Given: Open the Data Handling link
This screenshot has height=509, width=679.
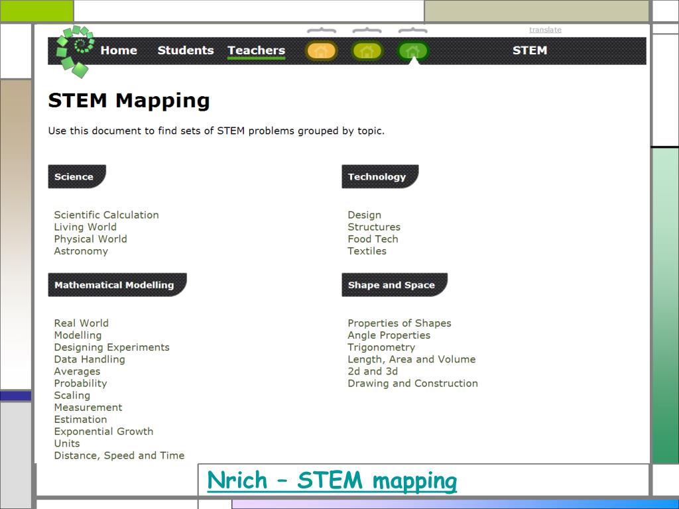Looking at the screenshot, I should pyautogui.click(x=90, y=360).
